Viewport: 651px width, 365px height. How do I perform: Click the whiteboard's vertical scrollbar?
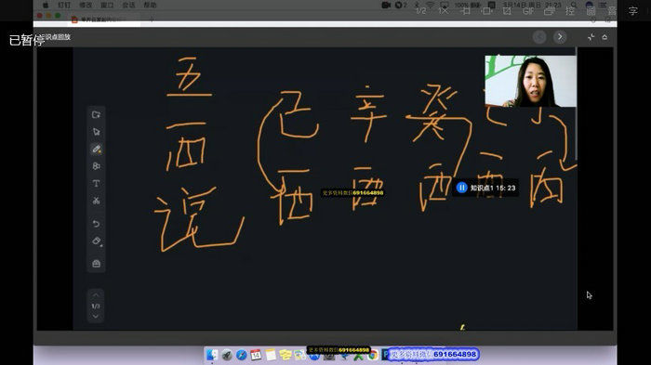coord(576,104)
